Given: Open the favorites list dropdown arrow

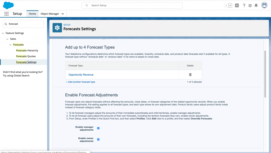Looking at the screenshot, I should click(x=230, y=6).
